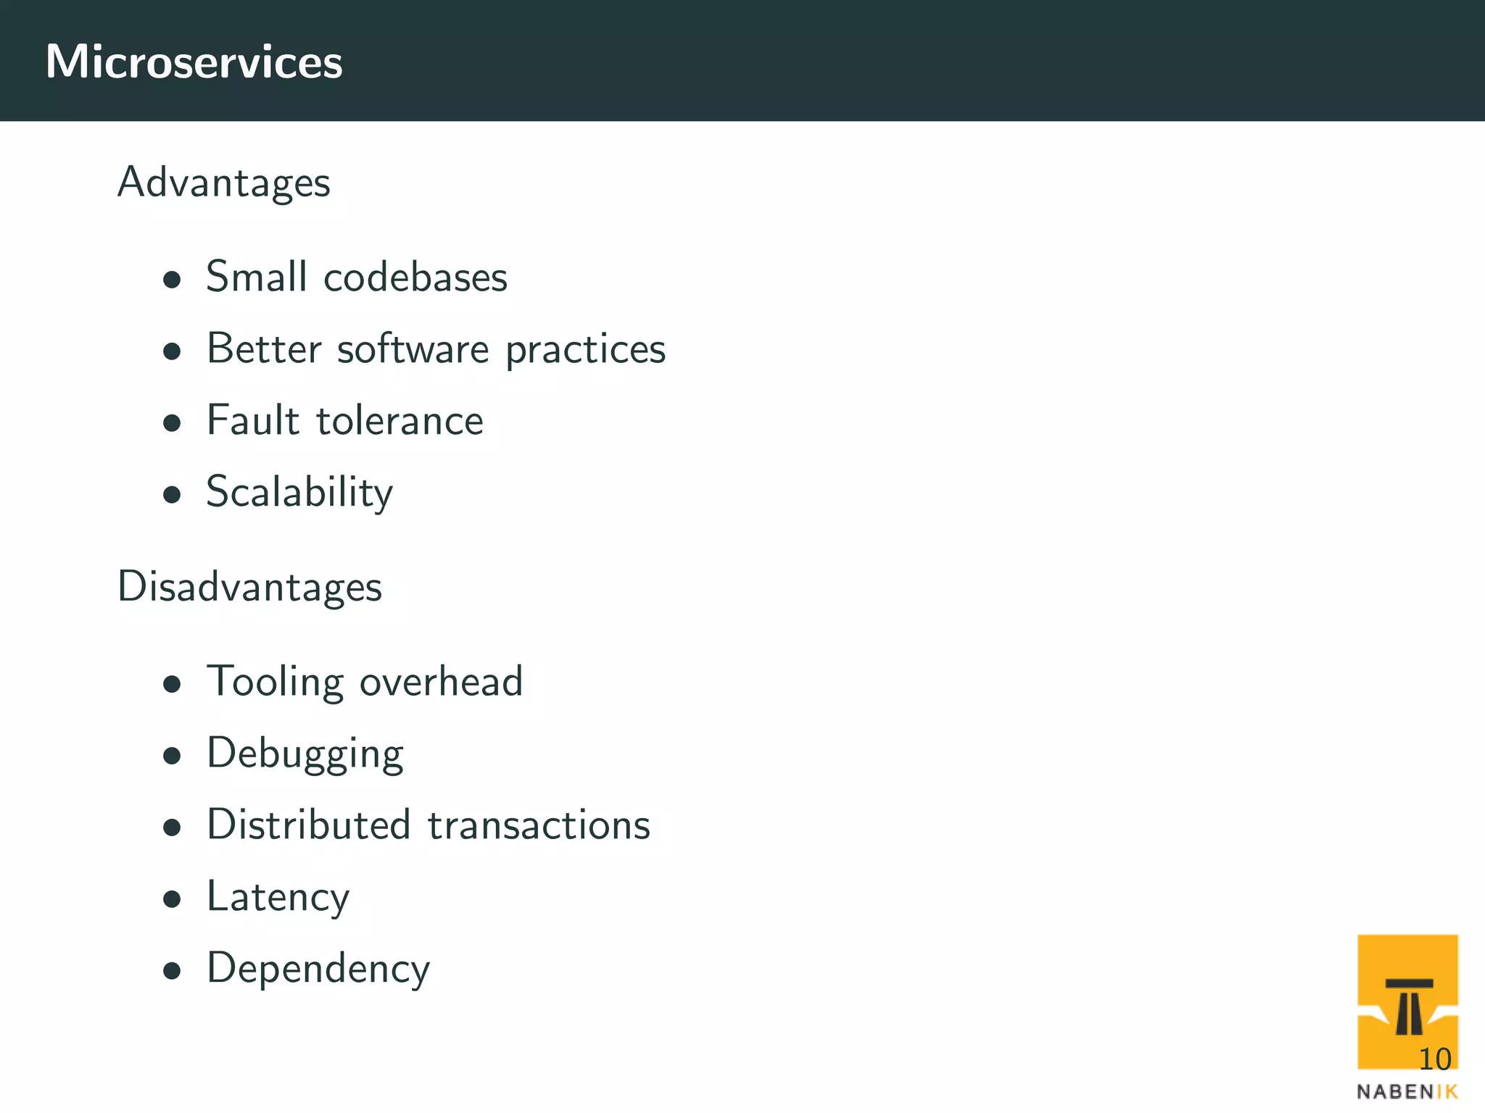The height and width of the screenshot is (1113, 1485).
Task: Click slide page number 10
Action: [1434, 1059]
